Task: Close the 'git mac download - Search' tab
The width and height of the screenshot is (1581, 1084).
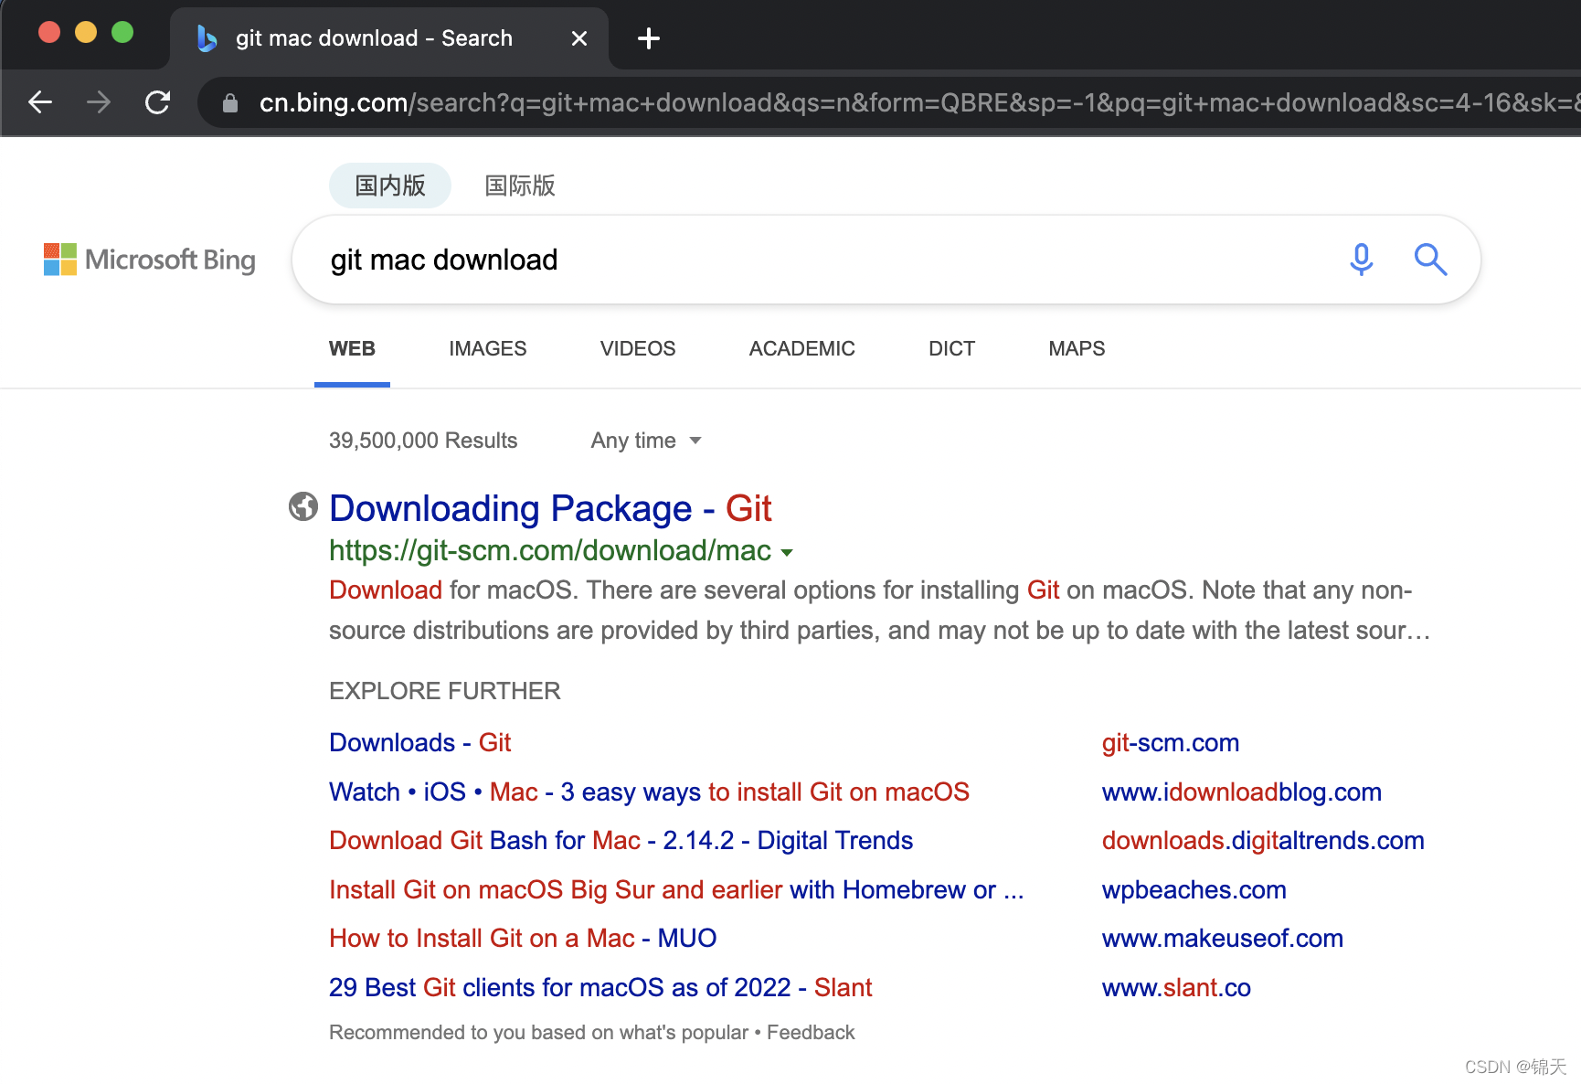Action: click(x=579, y=38)
